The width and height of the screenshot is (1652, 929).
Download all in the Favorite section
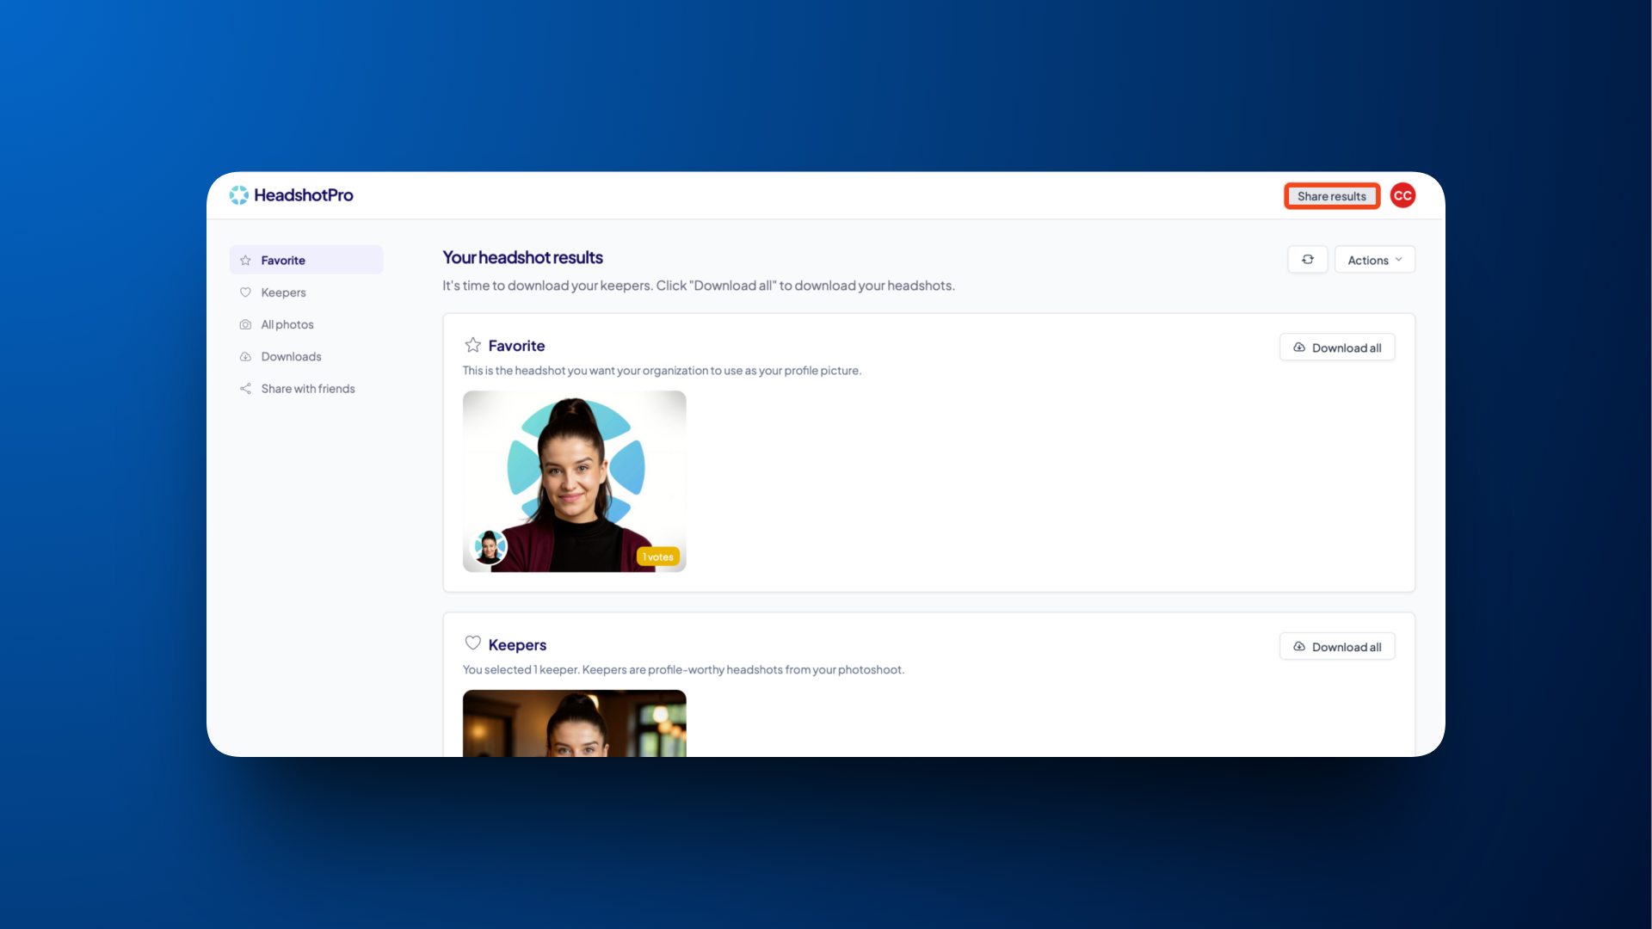tap(1337, 348)
